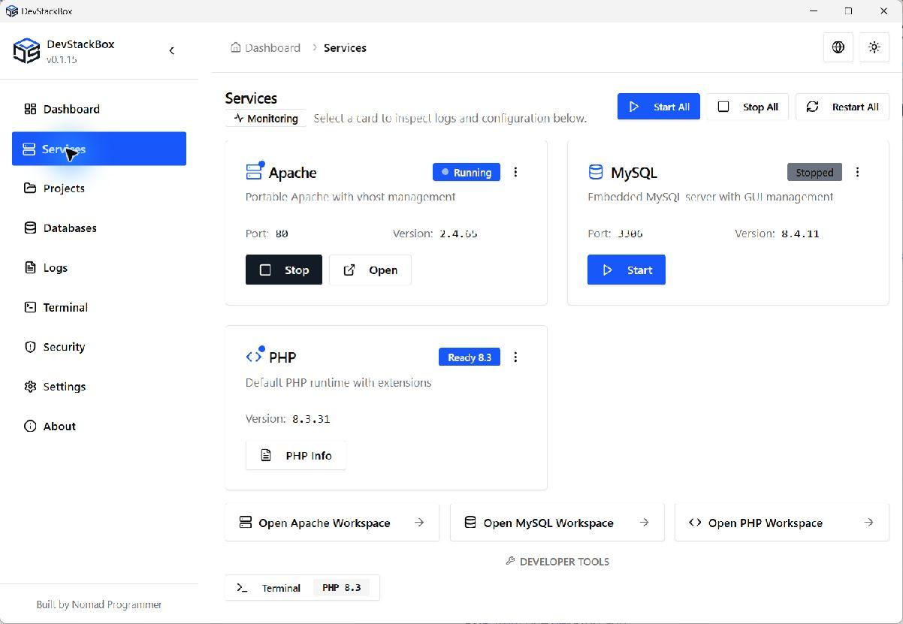Open MySQL Workspace link
The height and width of the screenshot is (624, 903).
(557, 523)
